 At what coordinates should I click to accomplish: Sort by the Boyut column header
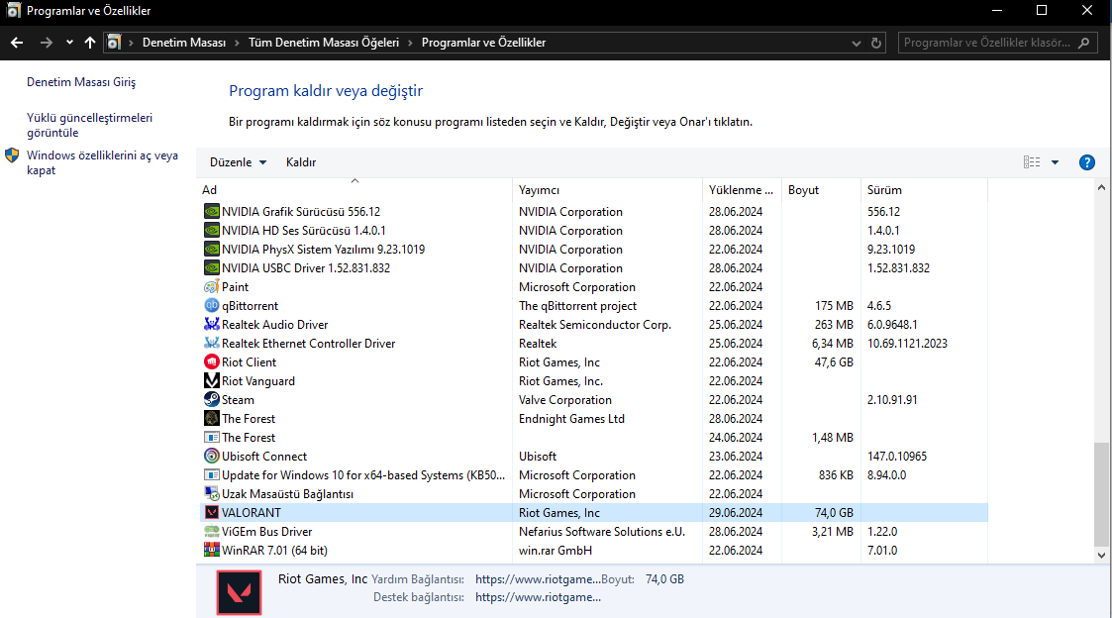821,190
